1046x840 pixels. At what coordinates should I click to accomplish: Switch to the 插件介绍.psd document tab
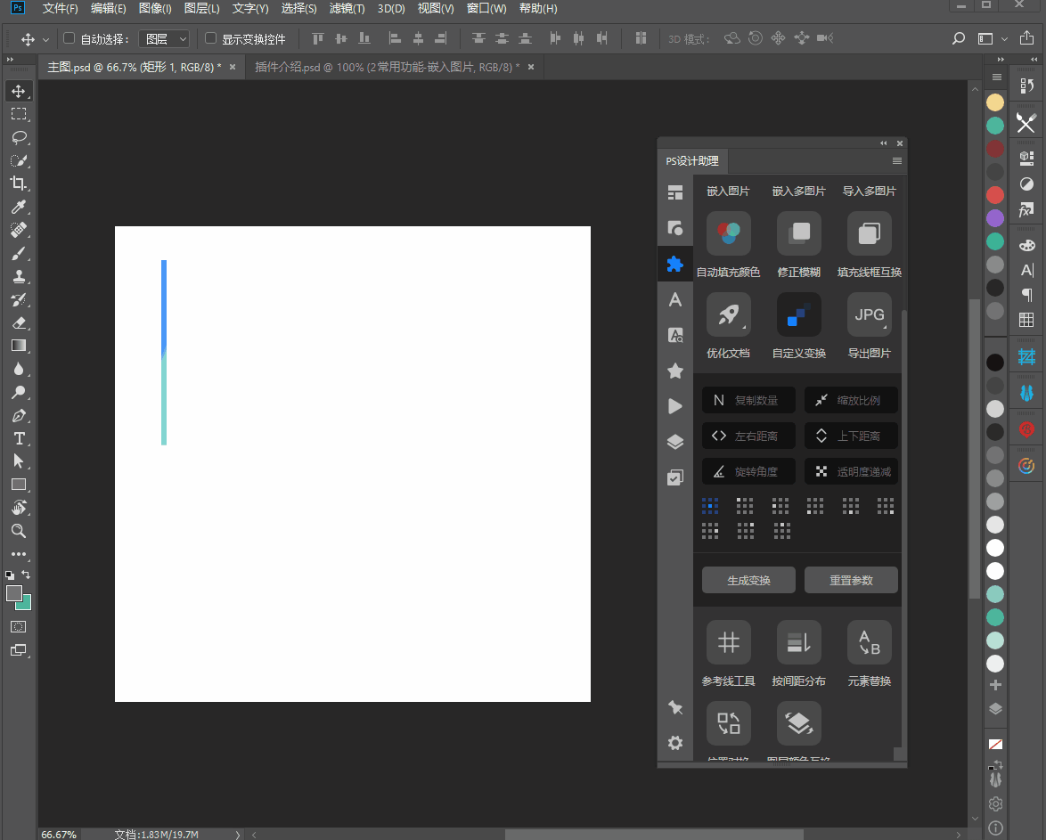click(x=387, y=67)
